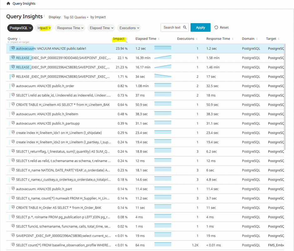Click PostgreSQL icon beside SELECT c_name query

point(13,179)
